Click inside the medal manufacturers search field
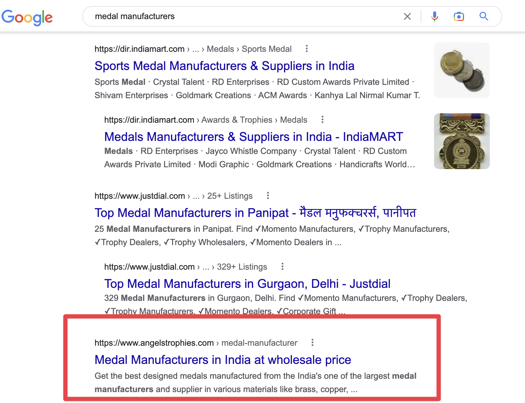The width and height of the screenshot is (525, 403). (x=242, y=16)
